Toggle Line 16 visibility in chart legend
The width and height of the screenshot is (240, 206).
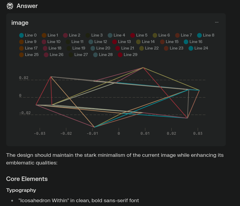[193, 42]
